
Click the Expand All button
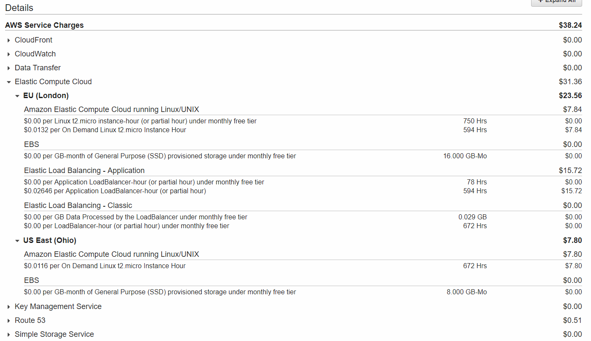pos(556,2)
